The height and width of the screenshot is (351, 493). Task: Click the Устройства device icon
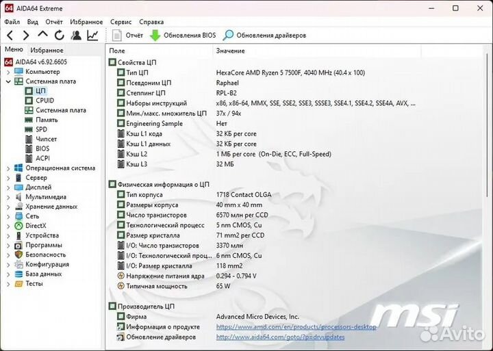pos(18,235)
